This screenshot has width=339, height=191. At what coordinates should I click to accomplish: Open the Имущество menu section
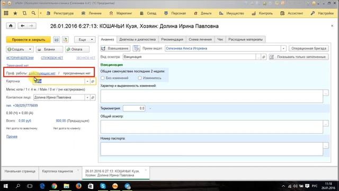pyautogui.click(x=231, y=13)
